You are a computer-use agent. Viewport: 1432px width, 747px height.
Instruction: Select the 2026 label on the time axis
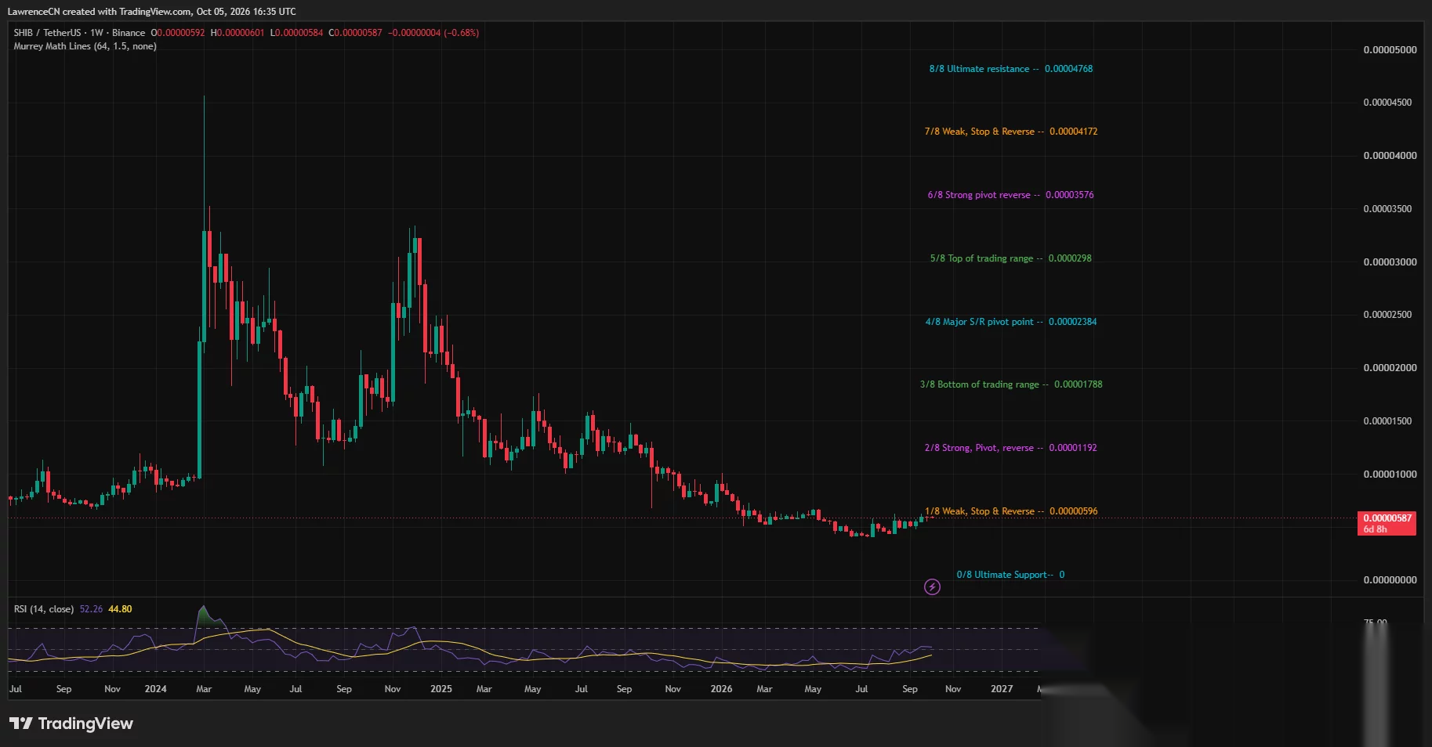[x=721, y=689]
